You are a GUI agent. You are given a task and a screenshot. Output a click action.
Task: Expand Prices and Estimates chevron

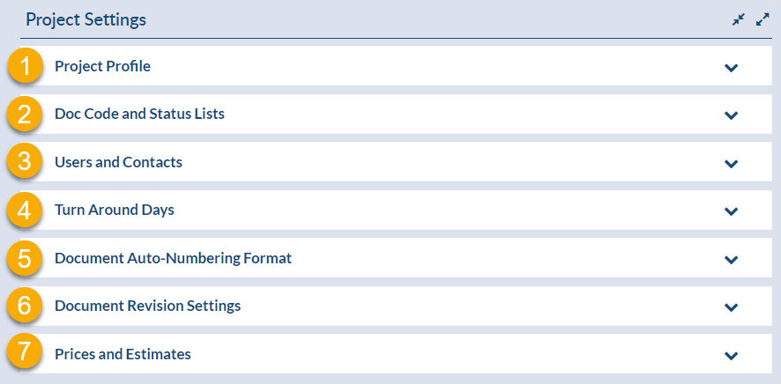[731, 356]
